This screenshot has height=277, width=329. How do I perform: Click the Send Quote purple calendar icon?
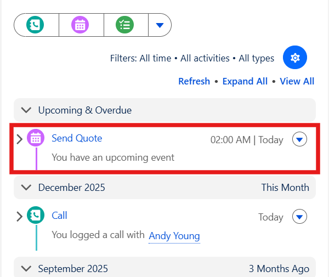pyautogui.click(x=36, y=138)
